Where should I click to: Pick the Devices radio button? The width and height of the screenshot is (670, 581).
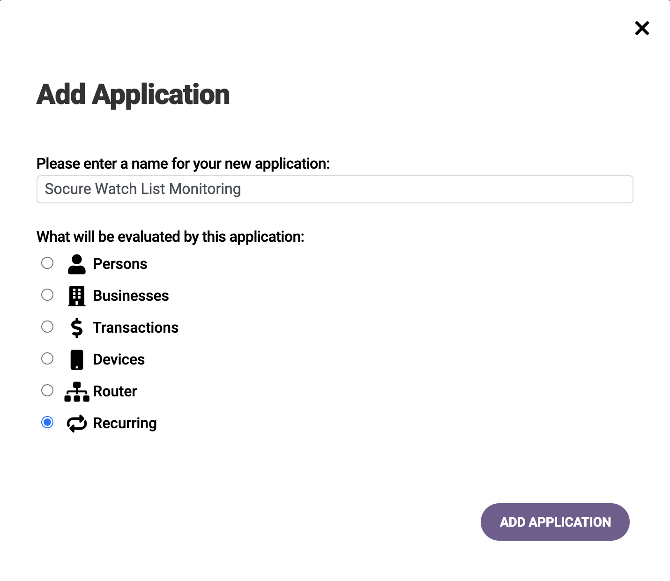(47, 358)
